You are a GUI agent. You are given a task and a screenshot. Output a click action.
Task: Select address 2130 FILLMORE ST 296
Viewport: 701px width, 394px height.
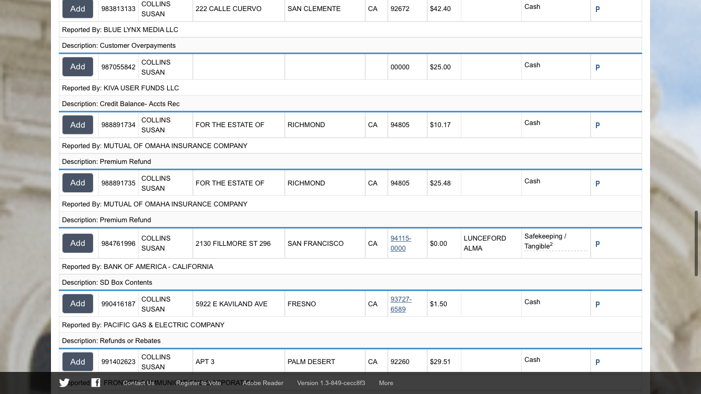point(233,244)
